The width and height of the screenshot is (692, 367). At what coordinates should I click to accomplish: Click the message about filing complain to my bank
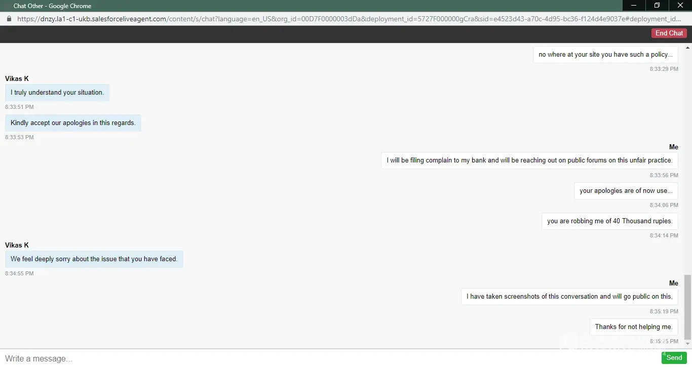point(529,160)
